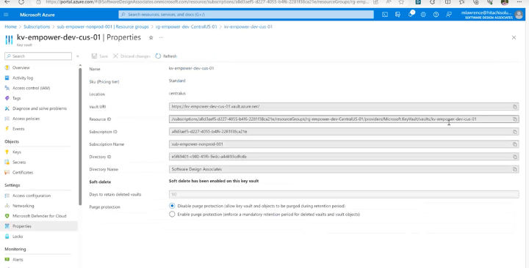The image size is (529, 268).
Task: Reload the page with browser refresh button
Action: (21, 2)
